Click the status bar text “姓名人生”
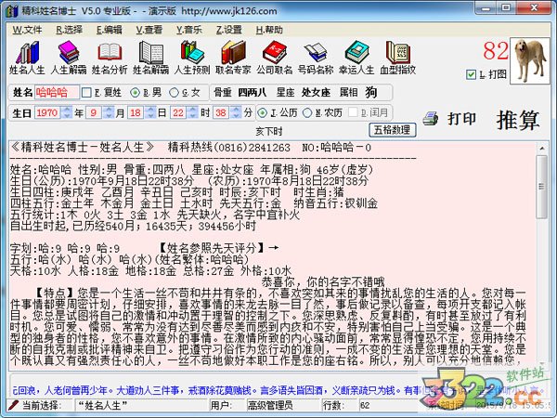557x418 pixels. pyautogui.click(x=102, y=405)
